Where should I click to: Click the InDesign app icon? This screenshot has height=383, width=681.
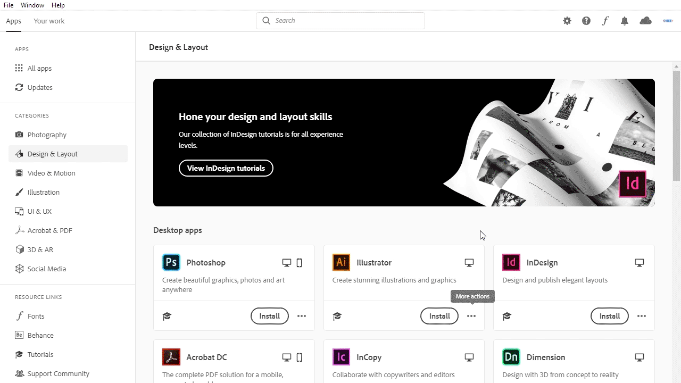pyautogui.click(x=511, y=262)
